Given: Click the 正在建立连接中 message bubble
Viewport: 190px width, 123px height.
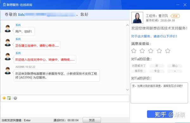Looking at the screenshot, I should (x=37, y=46).
